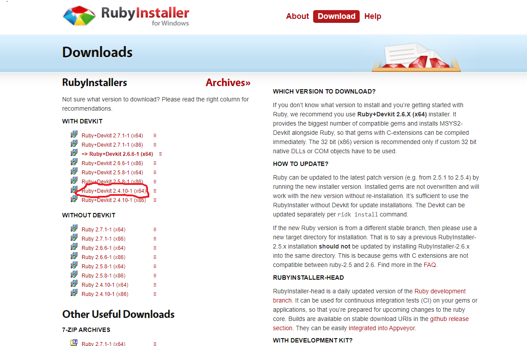This screenshot has width=527, height=346.
Task: Follow the 'integrated into Appveyor' link
Action: coord(382,328)
